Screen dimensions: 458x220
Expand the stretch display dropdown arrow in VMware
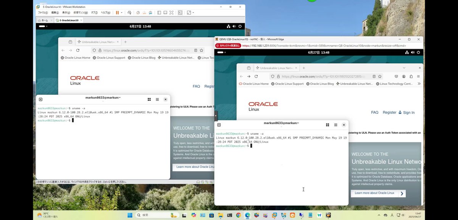pyautogui.click(x=193, y=13)
